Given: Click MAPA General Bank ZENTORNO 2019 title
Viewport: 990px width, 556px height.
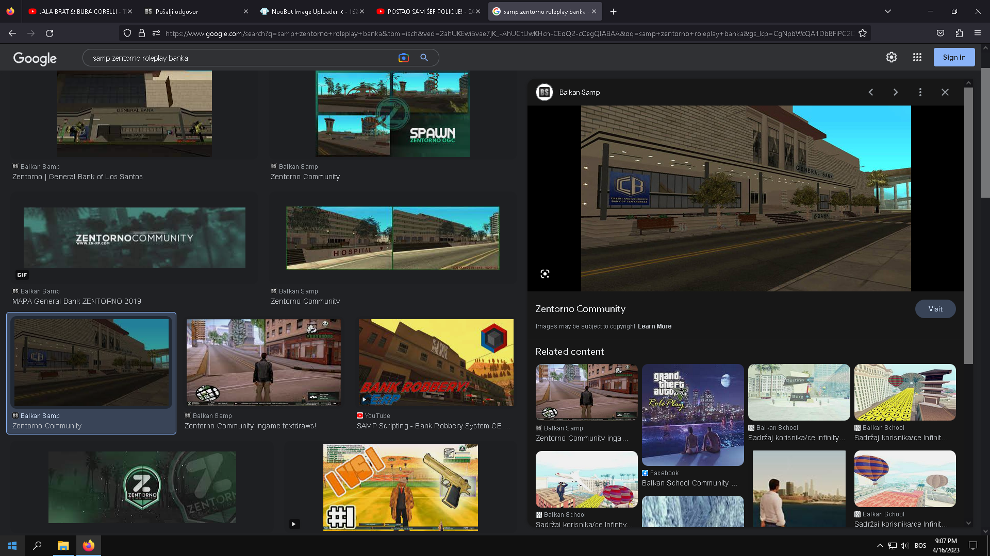Looking at the screenshot, I should pyautogui.click(x=77, y=301).
